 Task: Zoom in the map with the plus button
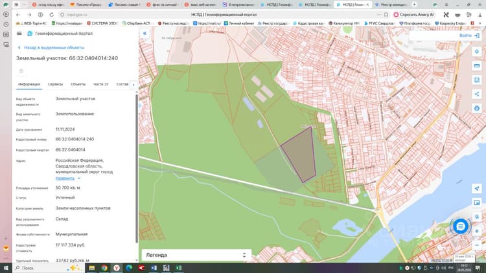[477, 231]
